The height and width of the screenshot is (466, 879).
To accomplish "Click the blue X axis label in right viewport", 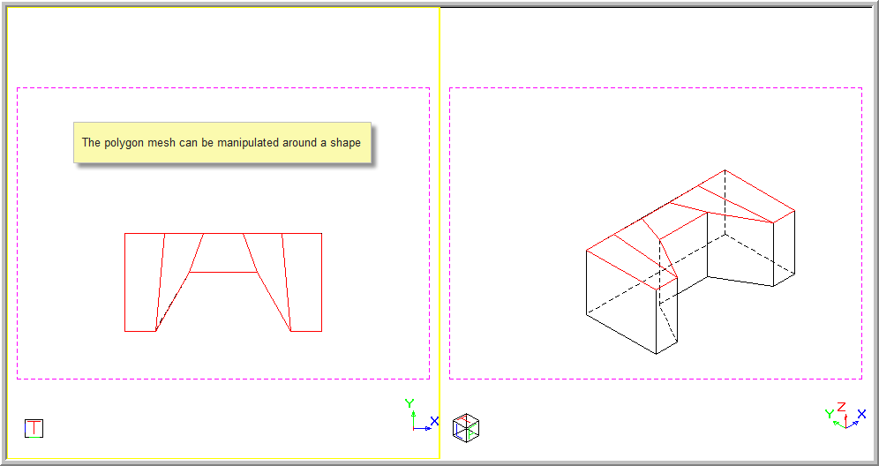I will [861, 413].
